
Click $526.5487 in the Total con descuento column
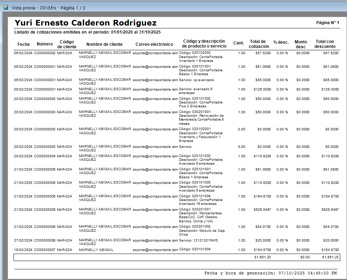[x=330, y=210]
